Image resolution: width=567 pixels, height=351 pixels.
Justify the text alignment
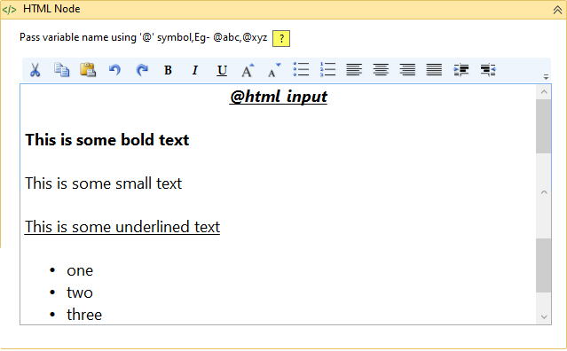(434, 69)
